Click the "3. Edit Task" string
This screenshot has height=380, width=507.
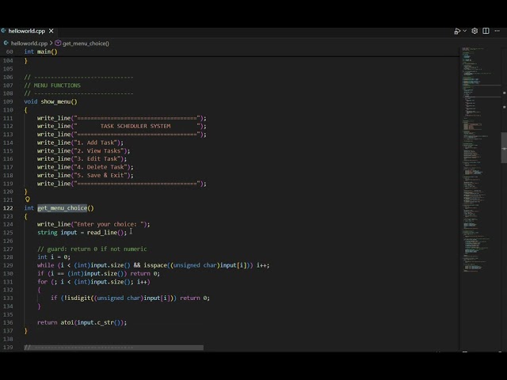point(97,159)
